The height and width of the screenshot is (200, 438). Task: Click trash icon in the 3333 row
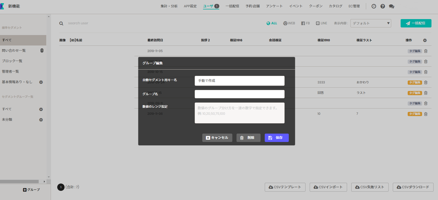(x=426, y=82)
